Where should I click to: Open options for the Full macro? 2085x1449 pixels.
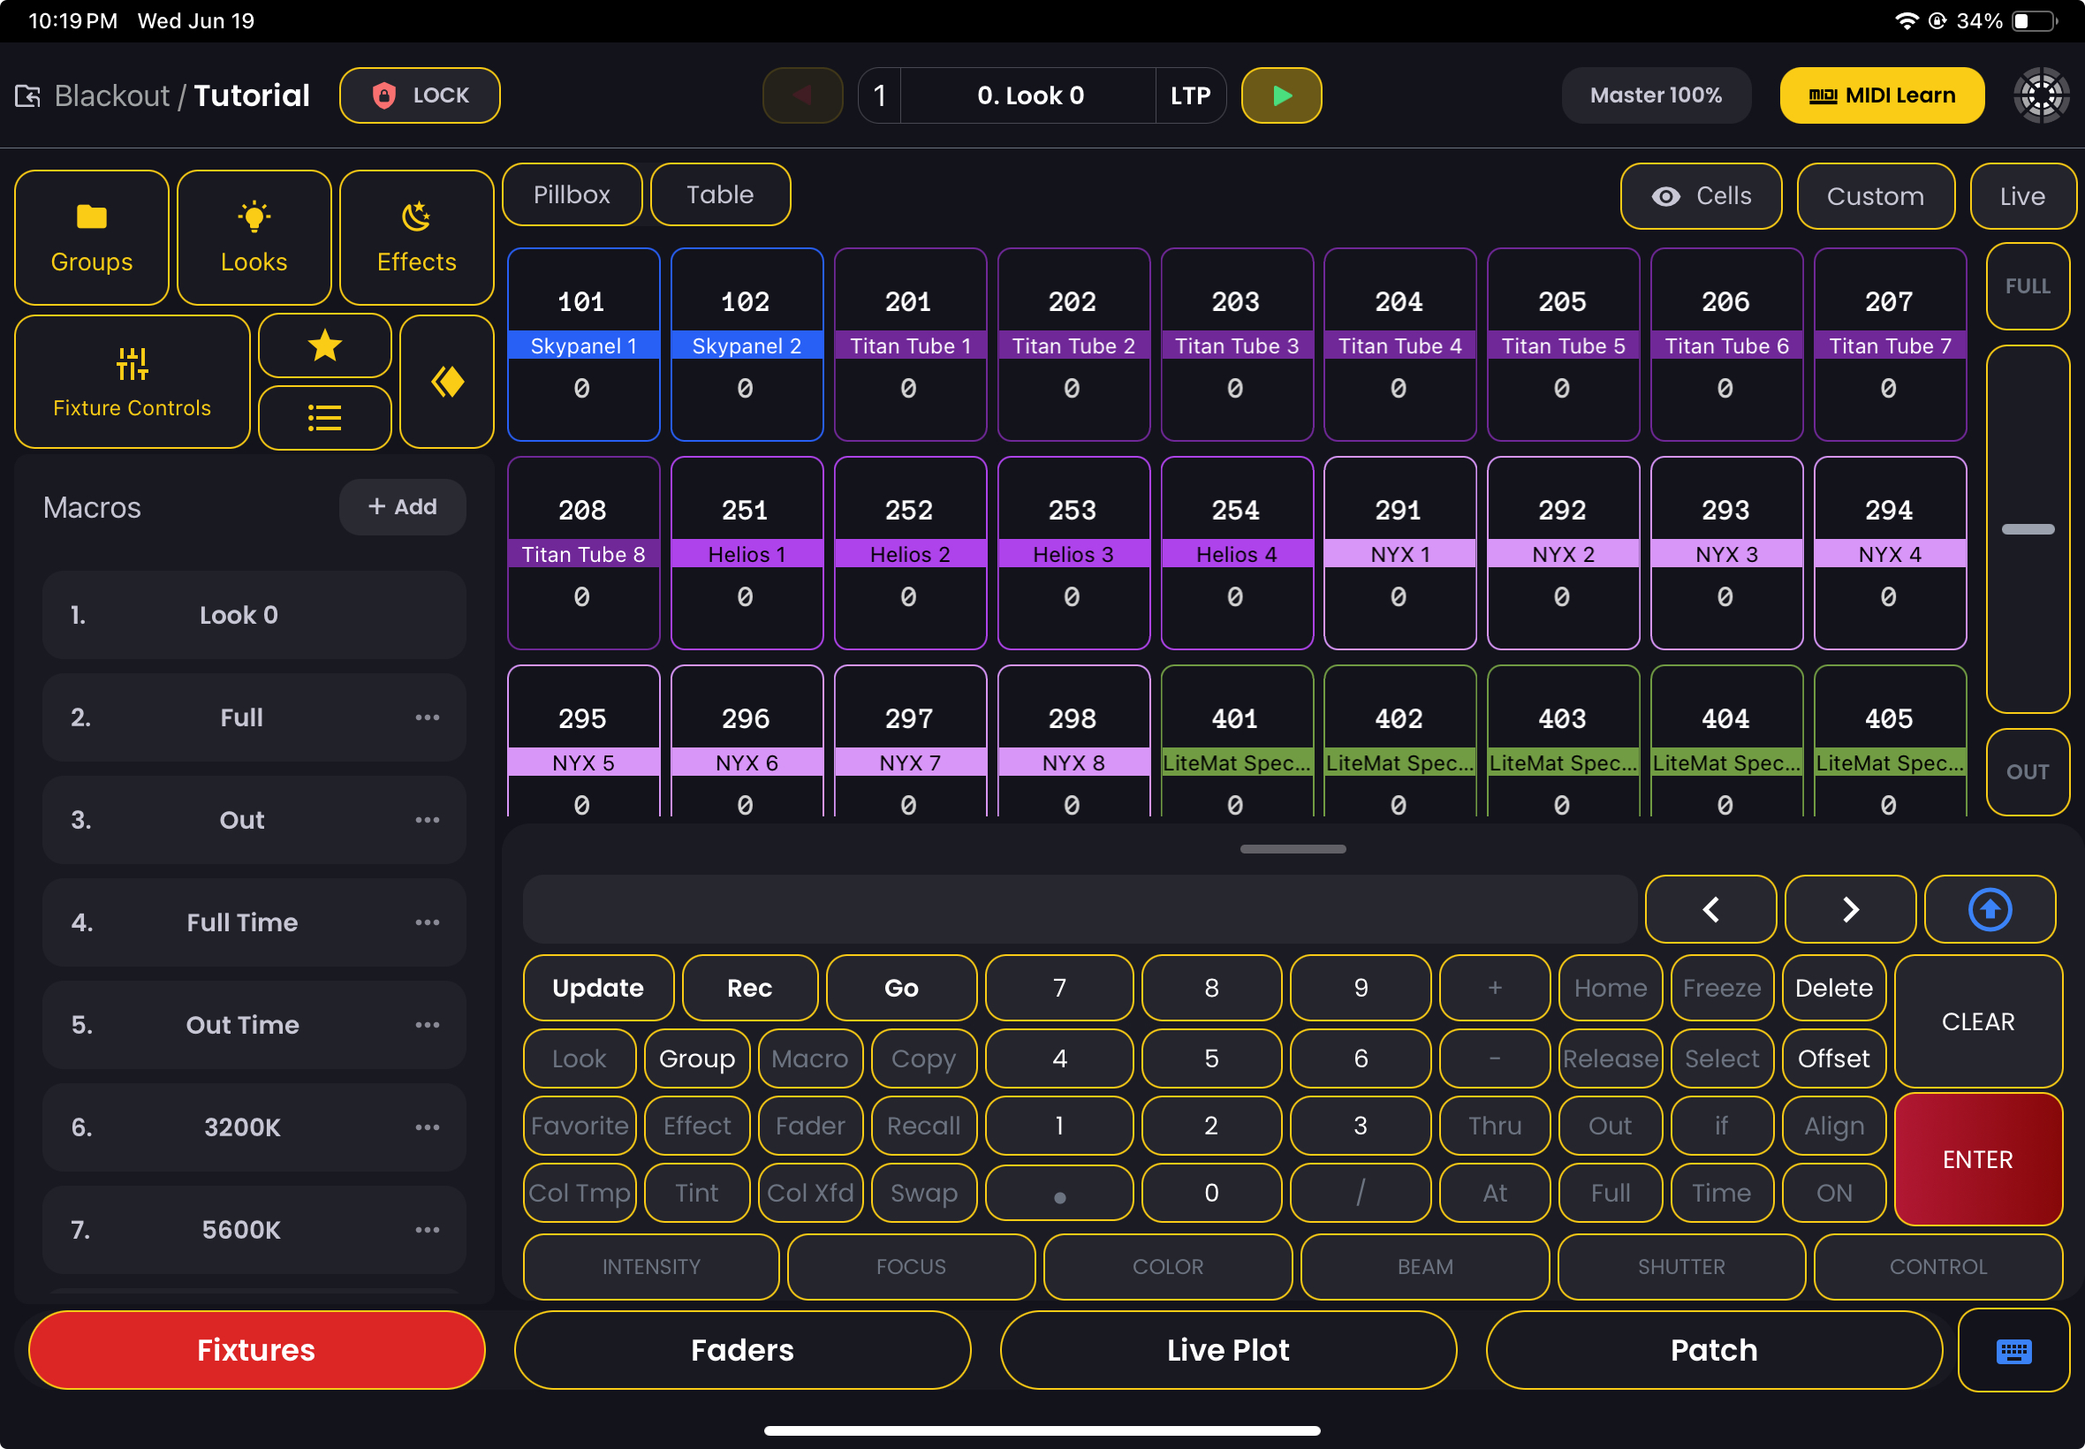[x=427, y=717]
